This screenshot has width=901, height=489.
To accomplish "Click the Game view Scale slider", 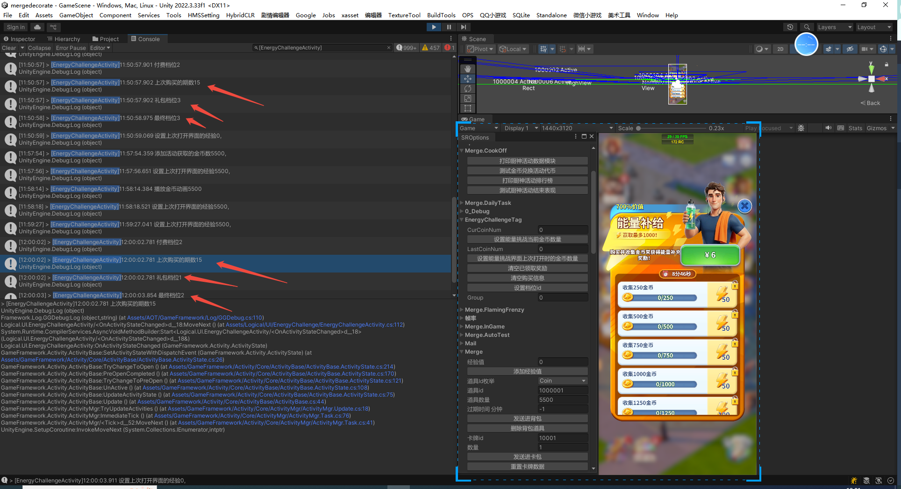I will coord(671,128).
